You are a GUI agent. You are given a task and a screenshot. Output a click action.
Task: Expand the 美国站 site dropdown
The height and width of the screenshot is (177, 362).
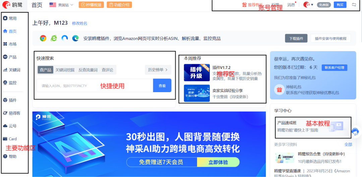(x=61, y=5)
